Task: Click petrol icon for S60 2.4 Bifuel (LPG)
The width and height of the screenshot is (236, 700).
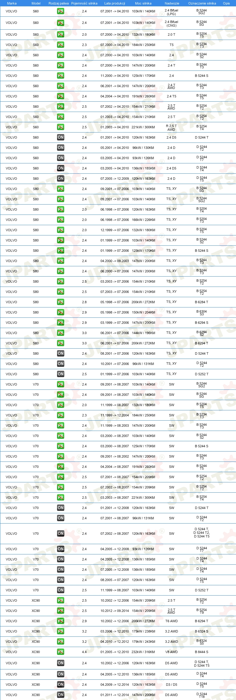Action: click(x=60, y=11)
